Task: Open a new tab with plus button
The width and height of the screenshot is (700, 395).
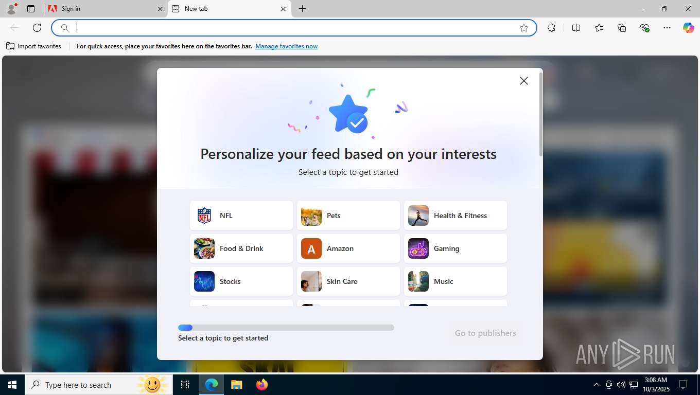Action: click(x=302, y=9)
